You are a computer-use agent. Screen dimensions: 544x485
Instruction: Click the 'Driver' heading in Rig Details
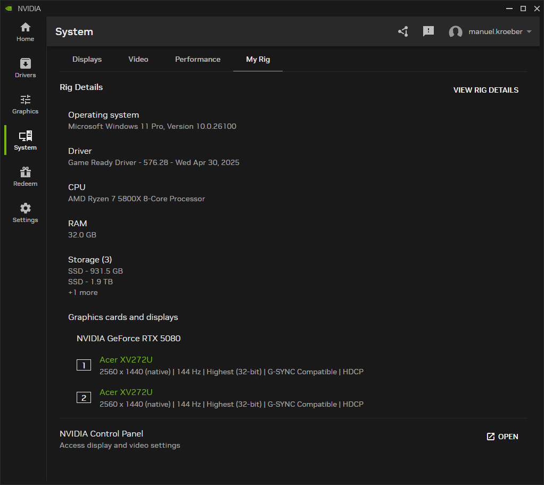point(80,151)
